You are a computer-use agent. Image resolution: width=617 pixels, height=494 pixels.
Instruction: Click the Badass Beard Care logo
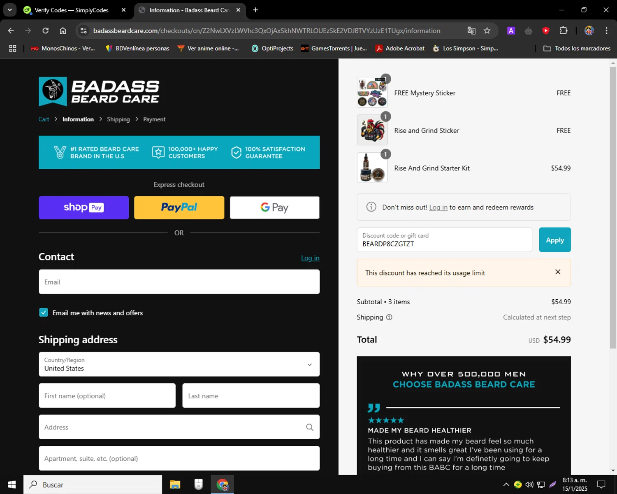tap(99, 91)
